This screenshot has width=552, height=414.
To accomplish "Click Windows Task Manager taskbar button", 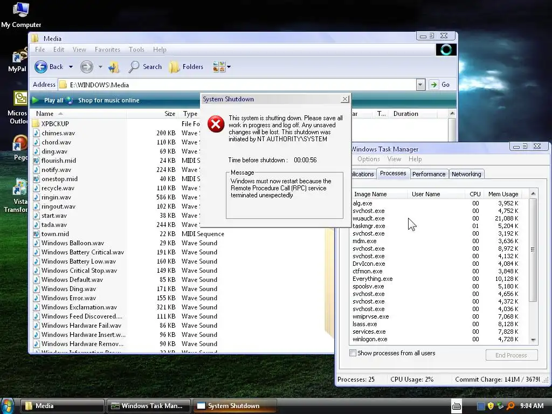I will [149, 406].
